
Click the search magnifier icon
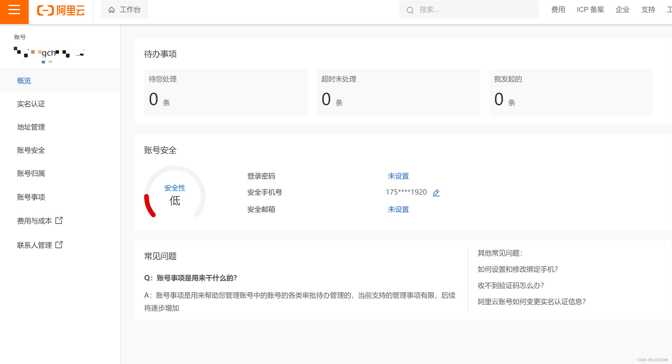click(410, 10)
